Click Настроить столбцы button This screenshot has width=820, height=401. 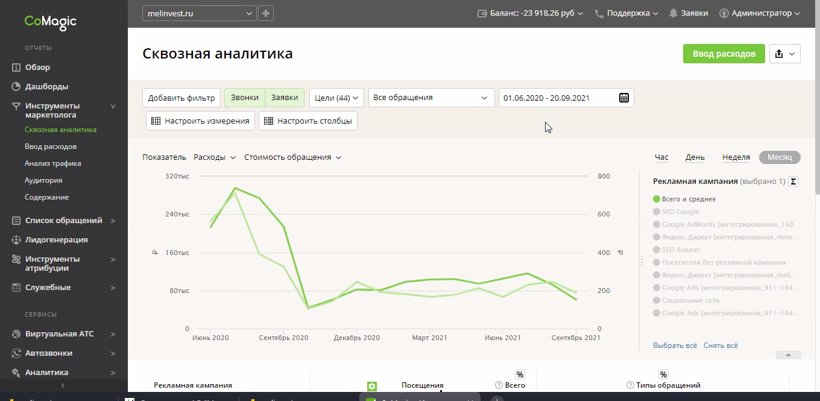point(308,121)
